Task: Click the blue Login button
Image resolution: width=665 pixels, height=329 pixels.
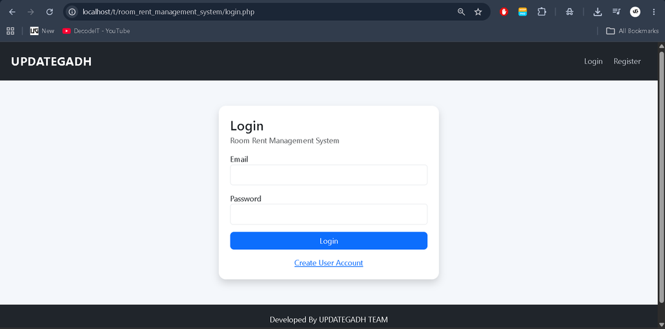Action: click(329, 241)
